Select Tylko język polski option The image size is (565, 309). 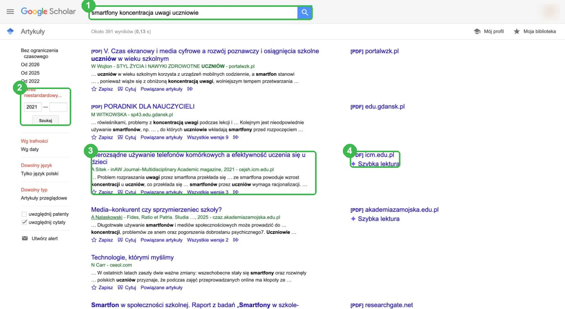(40, 174)
